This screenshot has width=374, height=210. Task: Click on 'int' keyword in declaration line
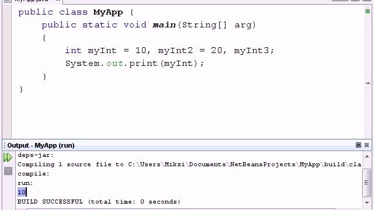(73, 51)
